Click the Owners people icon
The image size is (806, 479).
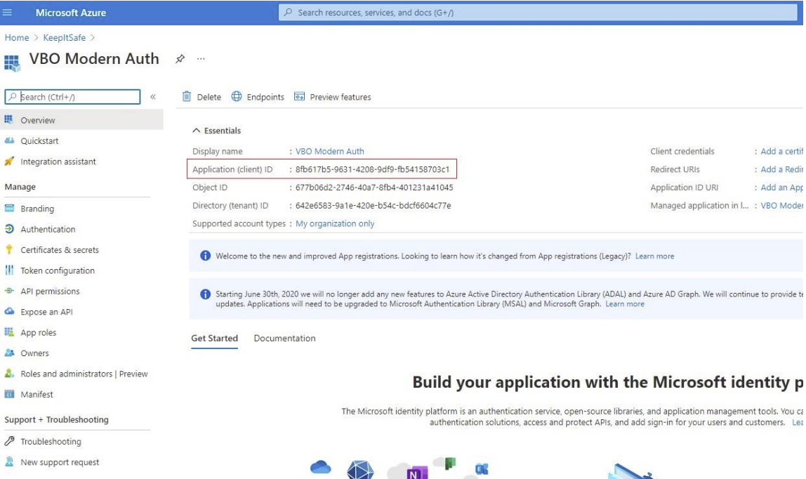9,353
